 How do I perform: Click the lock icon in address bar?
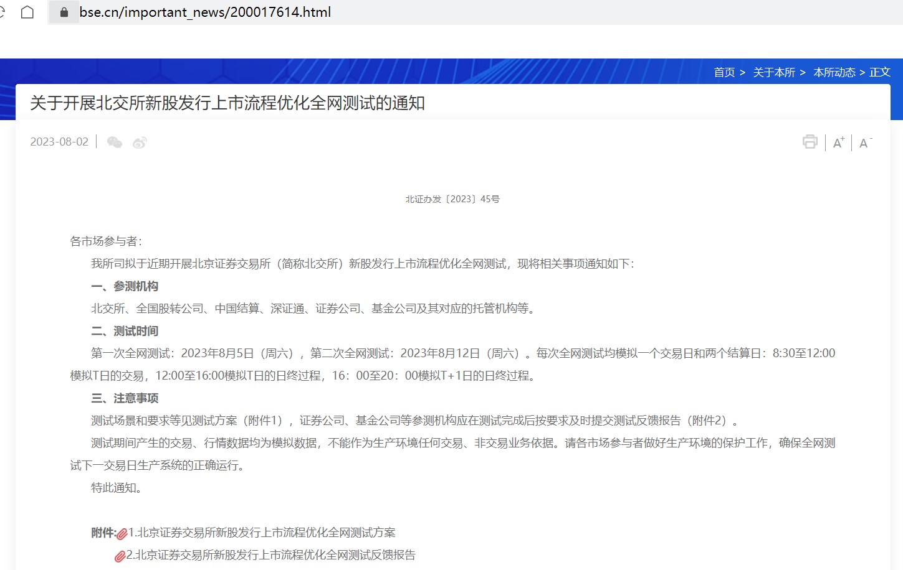(64, 12)
